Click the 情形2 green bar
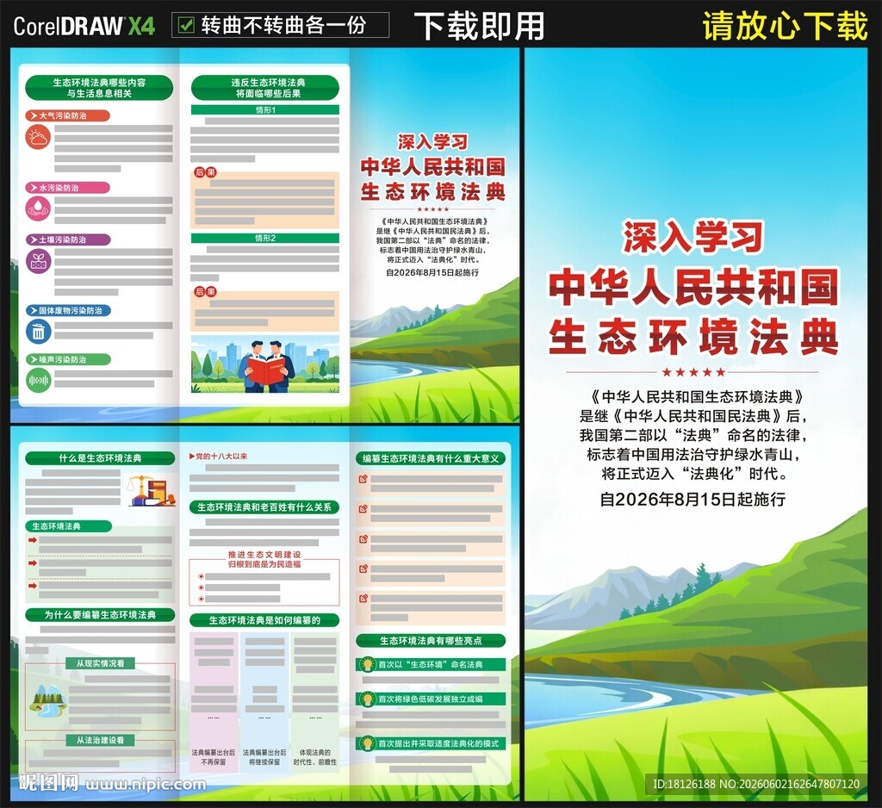The height and width of the screenshot is (808, 882). 265,238
